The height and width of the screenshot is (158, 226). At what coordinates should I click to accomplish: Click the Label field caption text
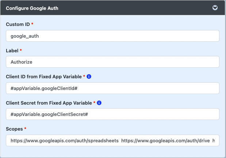click(x=12, y=50)
